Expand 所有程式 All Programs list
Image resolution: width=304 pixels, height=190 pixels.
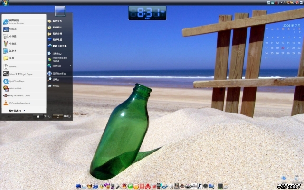[x=17, y=111]
